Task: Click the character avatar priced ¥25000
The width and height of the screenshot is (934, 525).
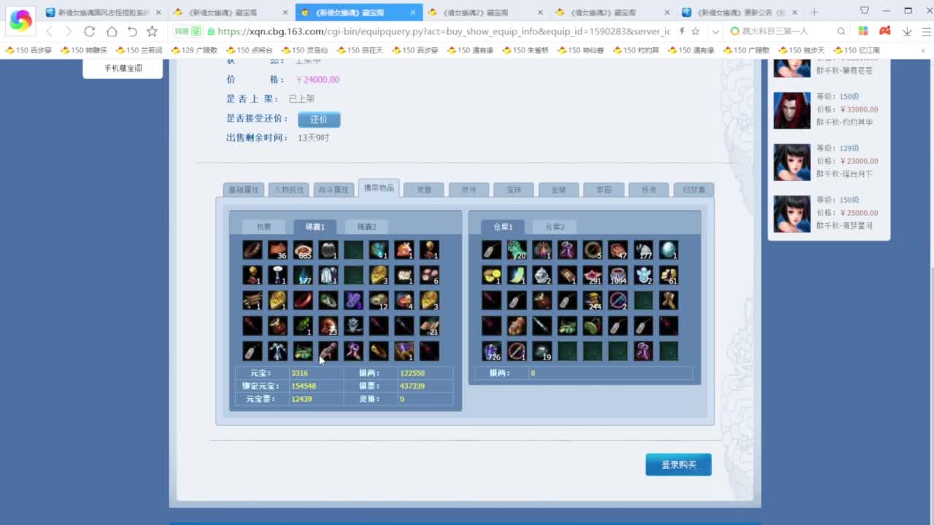Action: click(792, 214)
